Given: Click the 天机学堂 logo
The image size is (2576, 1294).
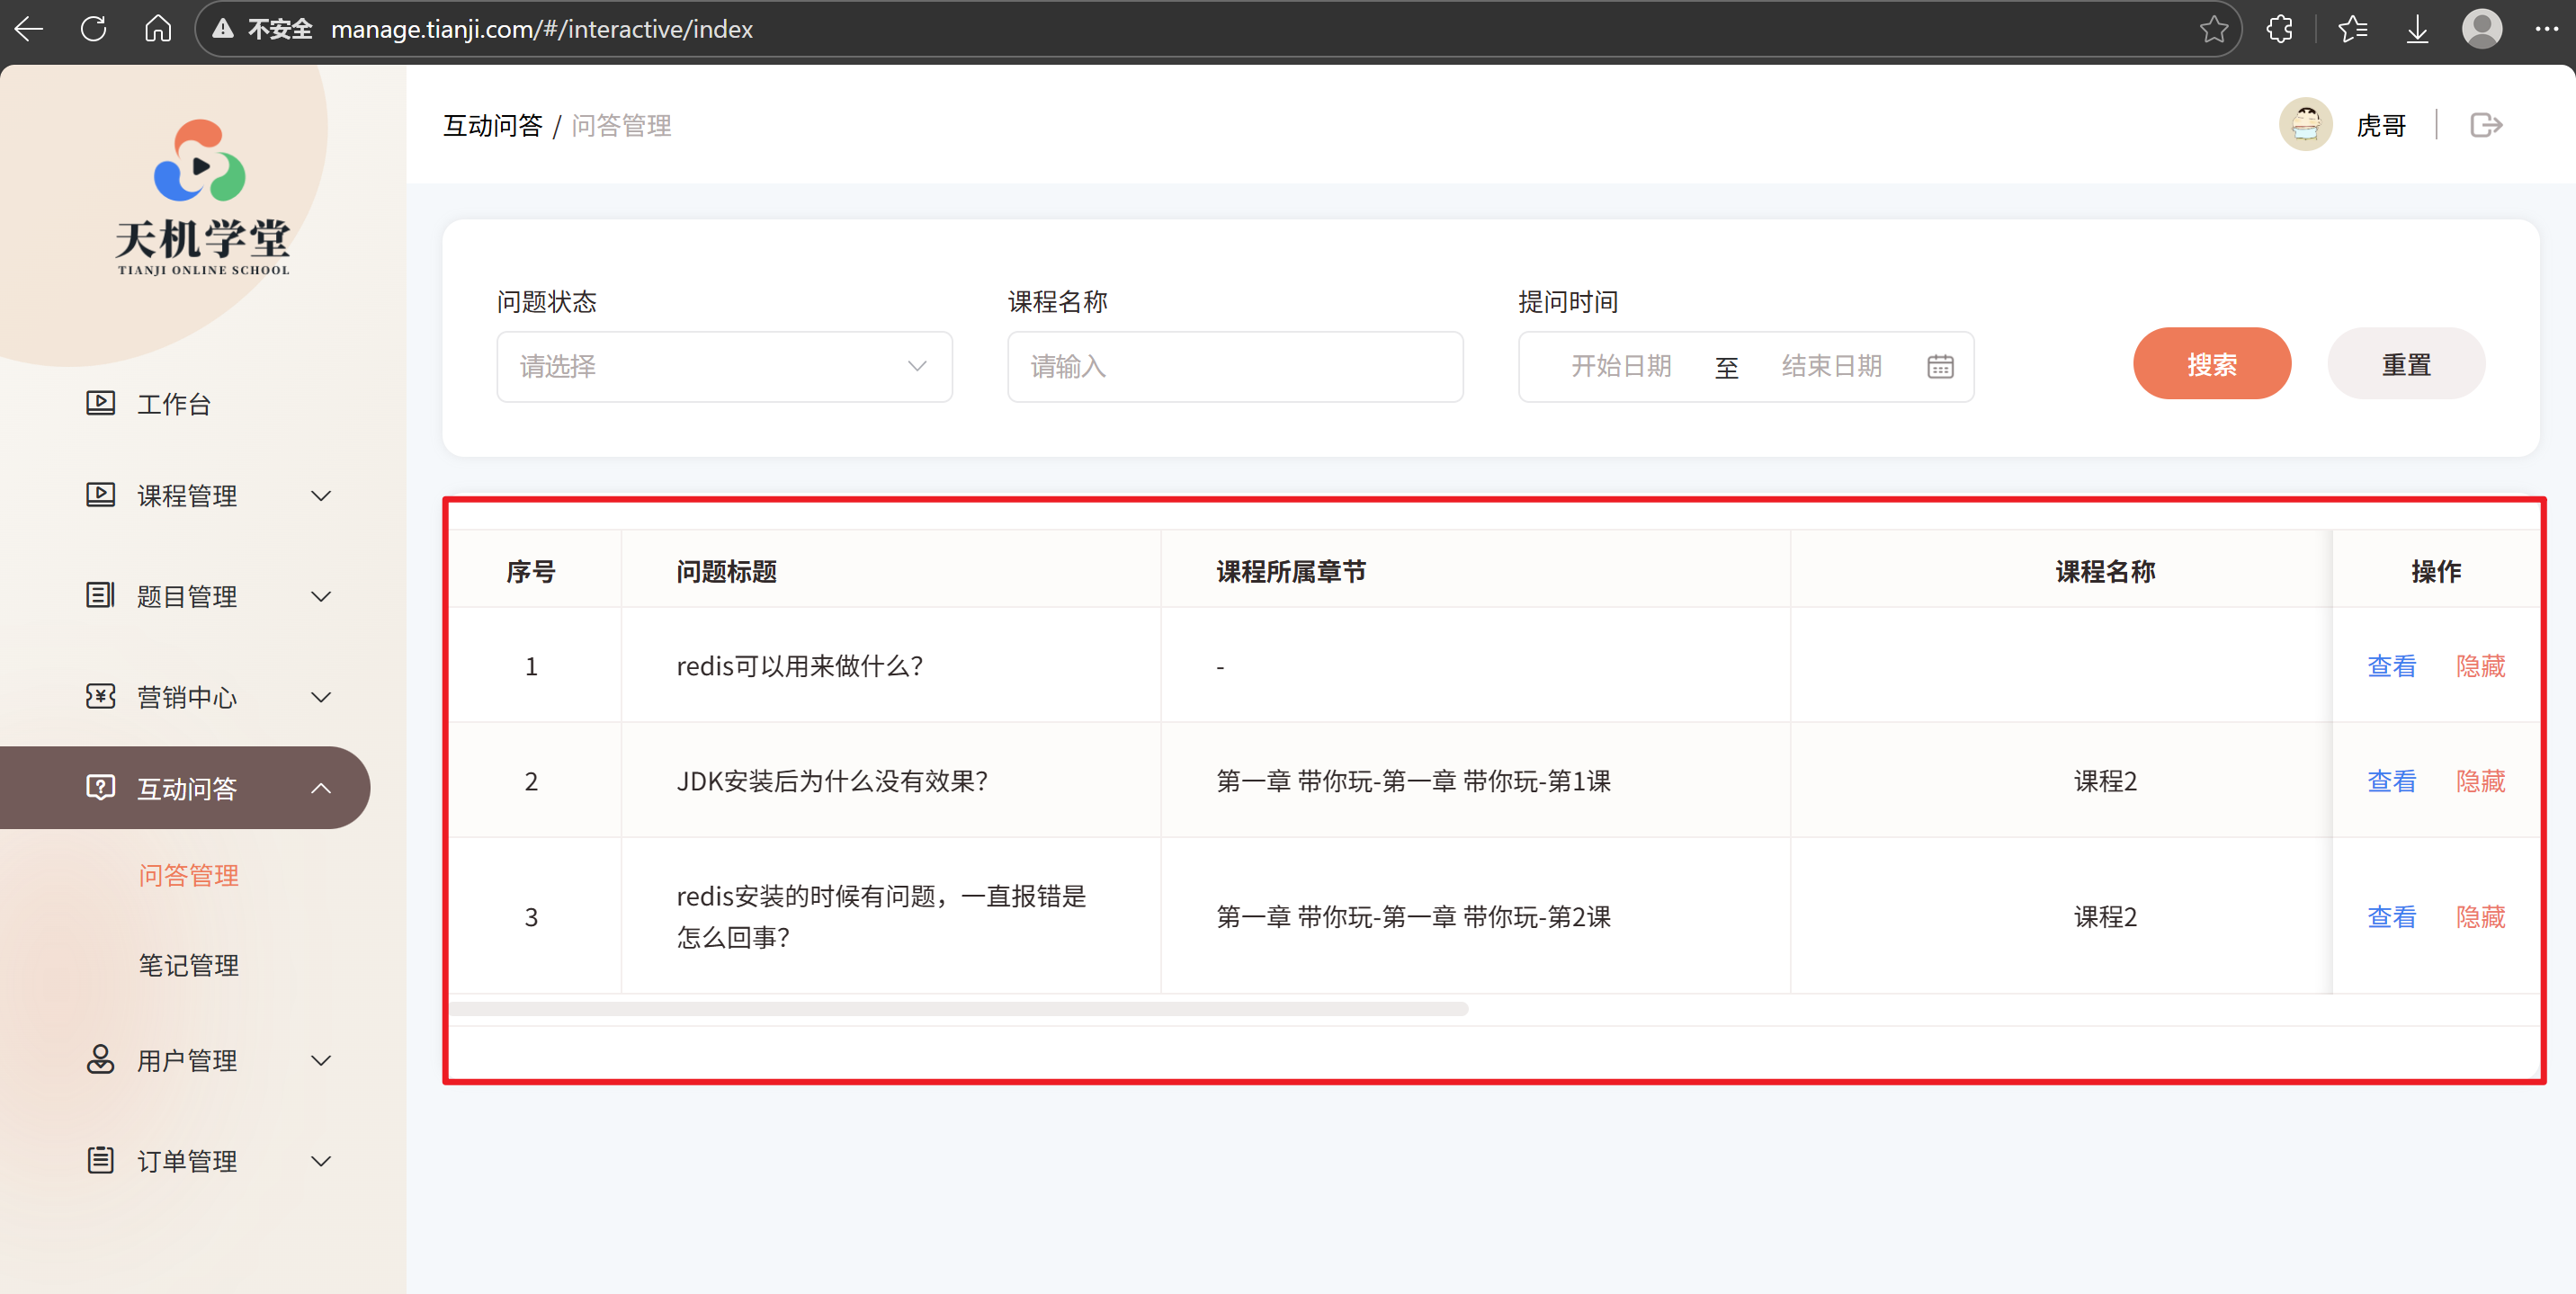Looking at the screenshot, I should click(x=201, y=197).
